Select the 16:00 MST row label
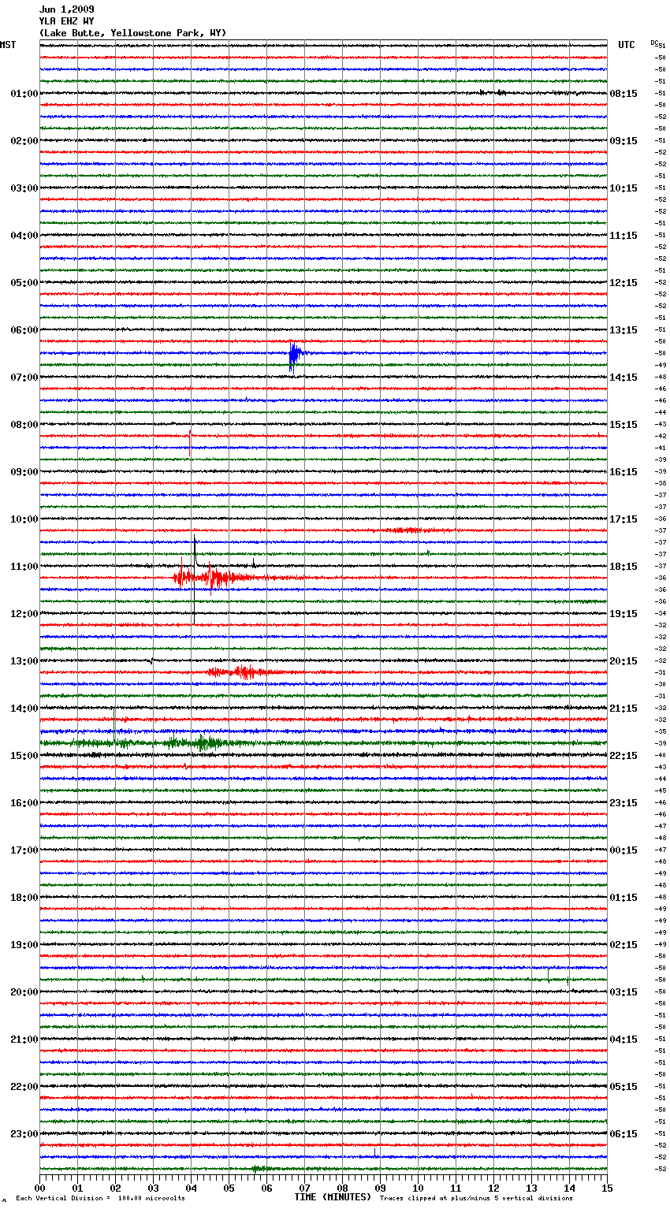 (24, 803)
